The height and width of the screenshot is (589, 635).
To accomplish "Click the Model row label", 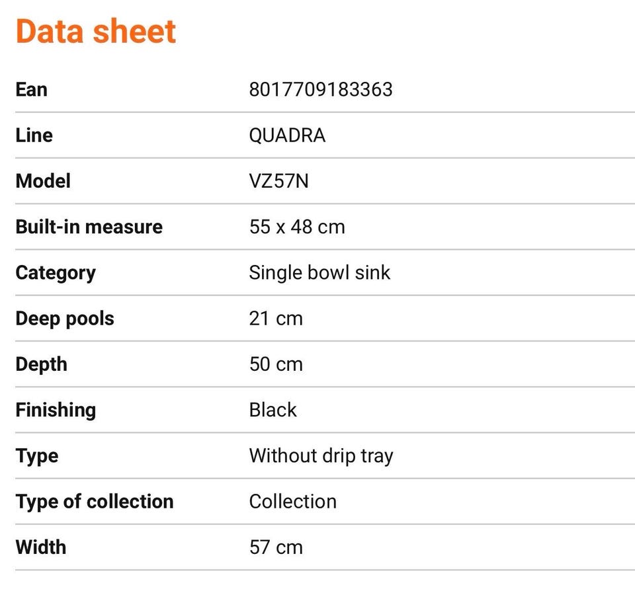I will tap(43, 181).
